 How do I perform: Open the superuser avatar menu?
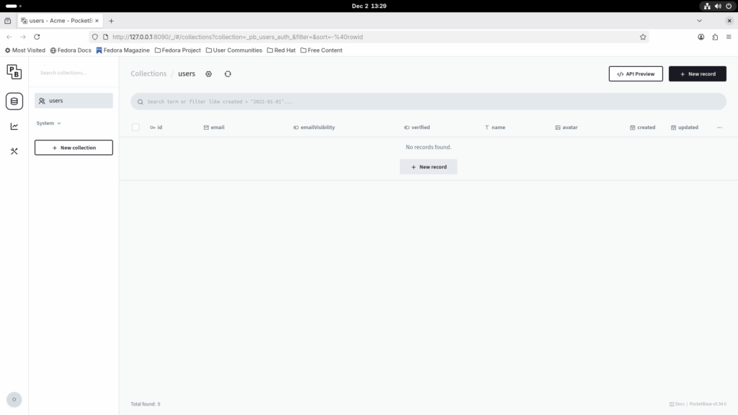[x=14, y=399]
